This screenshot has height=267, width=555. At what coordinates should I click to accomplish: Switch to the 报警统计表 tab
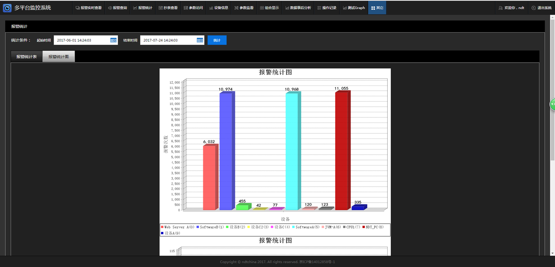[x=27, y=57]
